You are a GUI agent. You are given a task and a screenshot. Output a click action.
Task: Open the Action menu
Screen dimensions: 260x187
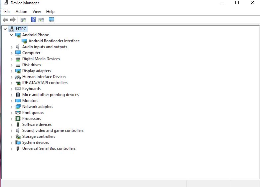pos(21,12)
